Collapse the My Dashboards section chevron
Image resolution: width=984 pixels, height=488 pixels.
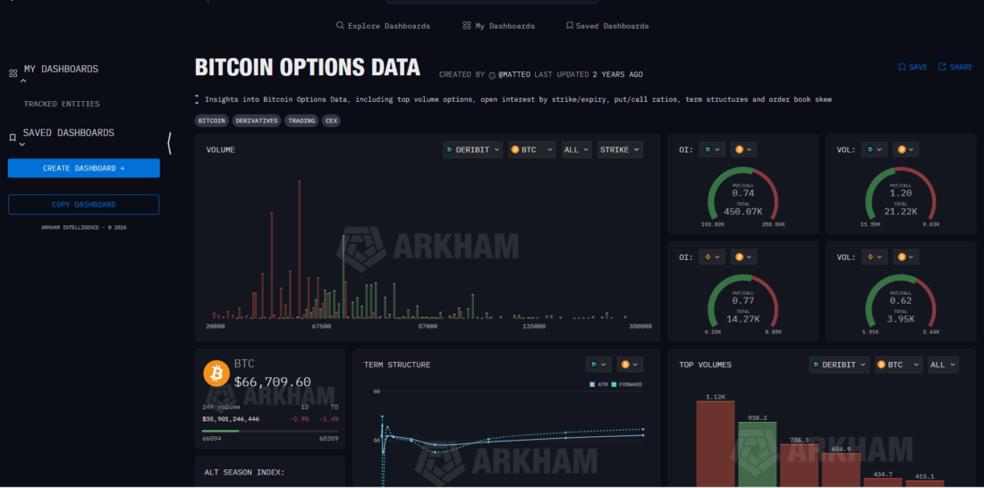pyautogui.click(x=24, y=81)
